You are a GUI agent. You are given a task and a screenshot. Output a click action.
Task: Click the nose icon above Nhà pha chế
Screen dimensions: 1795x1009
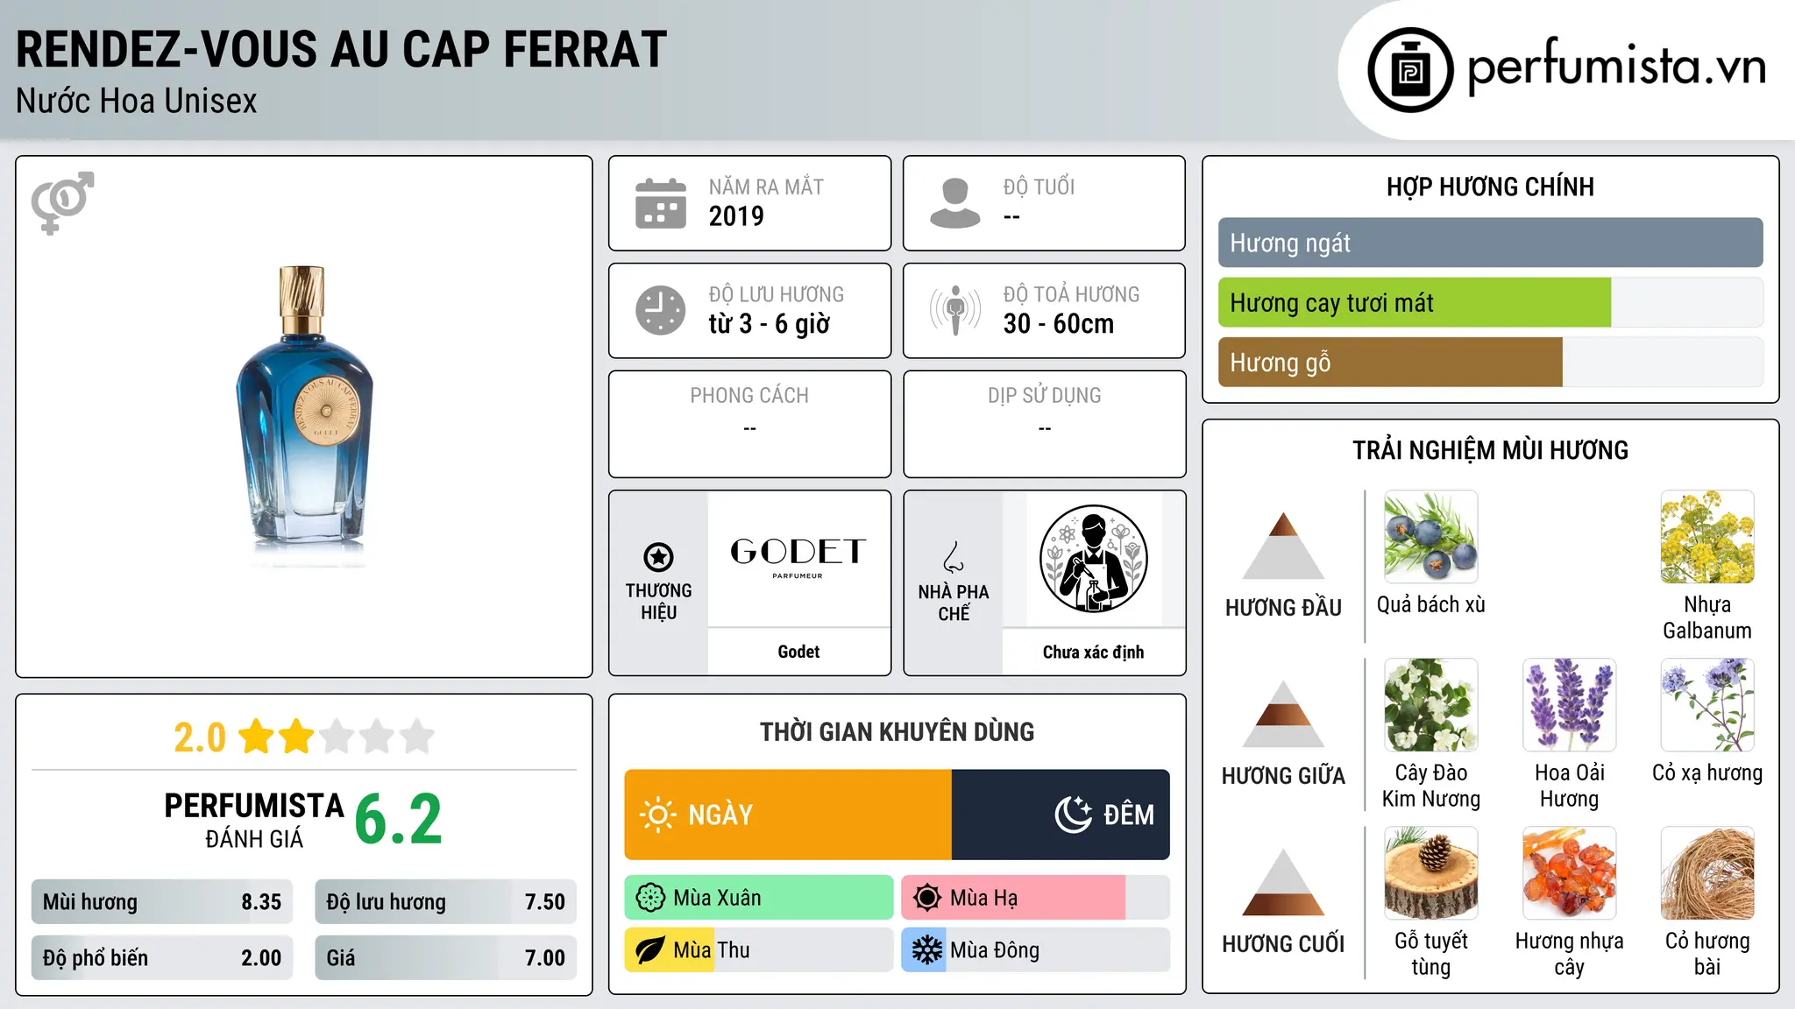(x=954, y=557)
